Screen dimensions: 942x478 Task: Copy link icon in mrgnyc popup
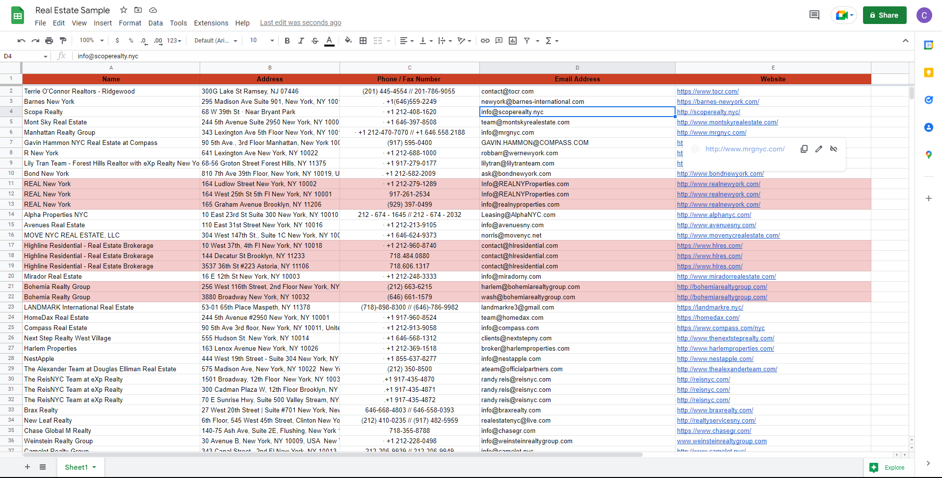[804, 149]
